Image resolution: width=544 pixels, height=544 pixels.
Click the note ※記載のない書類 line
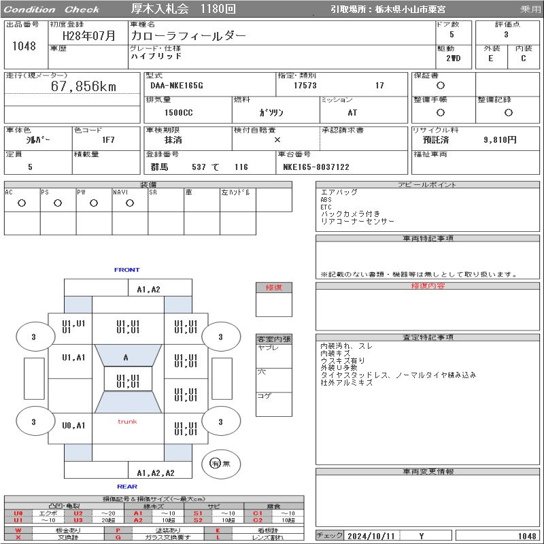(x=419, y=275)
